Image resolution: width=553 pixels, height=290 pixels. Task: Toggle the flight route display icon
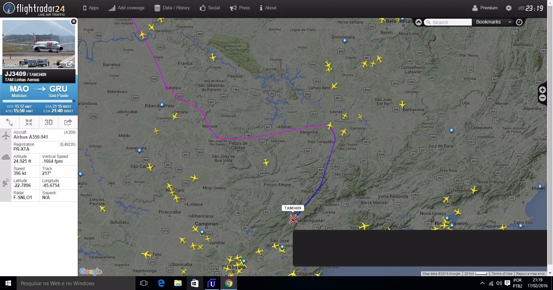[x=10, y=122]
